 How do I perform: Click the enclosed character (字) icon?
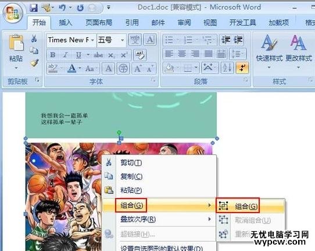point(123,69)
